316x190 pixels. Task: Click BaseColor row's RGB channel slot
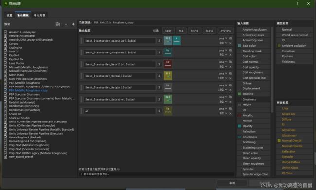(168, 40)
